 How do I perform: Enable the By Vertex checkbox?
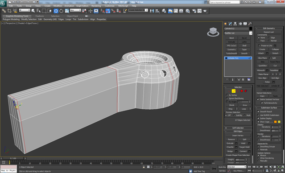tap(227, 95)
